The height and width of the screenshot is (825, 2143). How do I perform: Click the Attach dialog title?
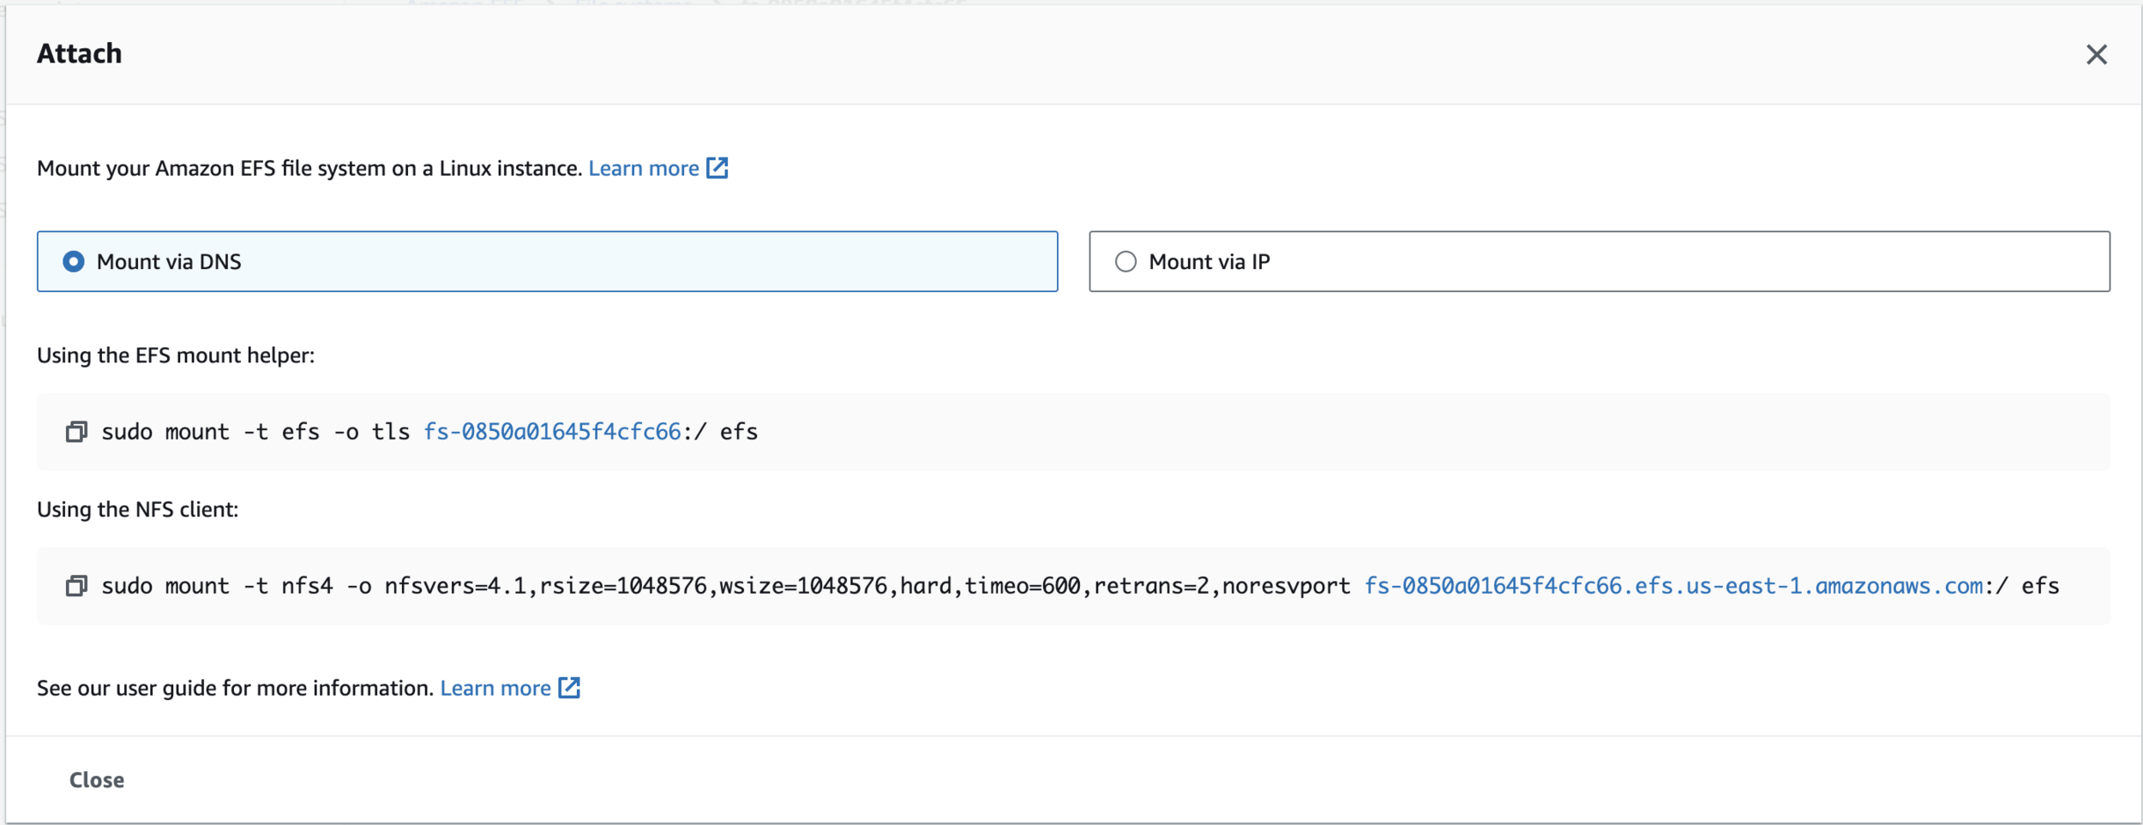(79, 53)
